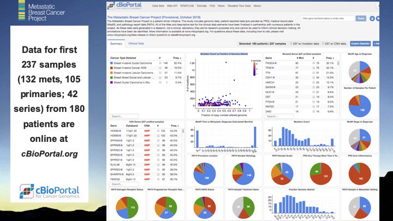Image resolution: width=393 pixels, height=221 pixels.
Task: Open the News link in header
Action: tap(221, 6)
